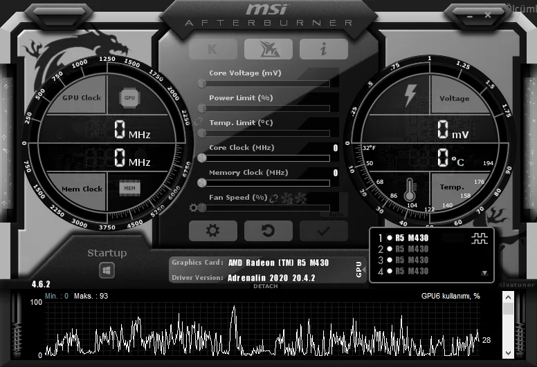
Task: Click Temp. gauge label
Action: [452, 187]
